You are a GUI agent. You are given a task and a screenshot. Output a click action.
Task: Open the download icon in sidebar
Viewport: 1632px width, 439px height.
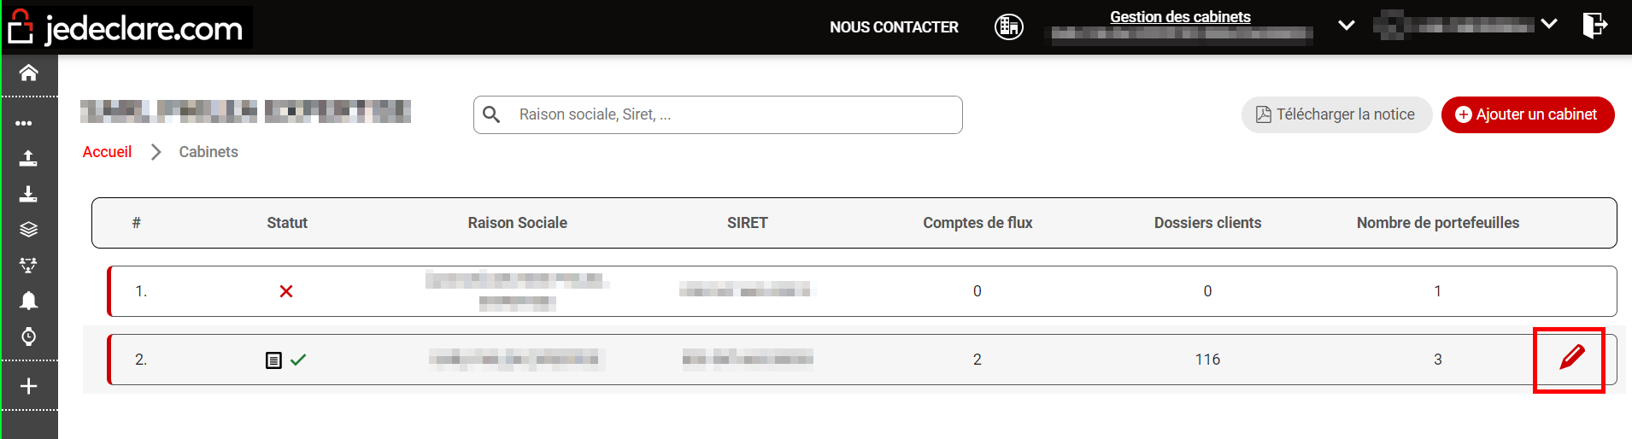pyautogui.click(x=28, y=194)
